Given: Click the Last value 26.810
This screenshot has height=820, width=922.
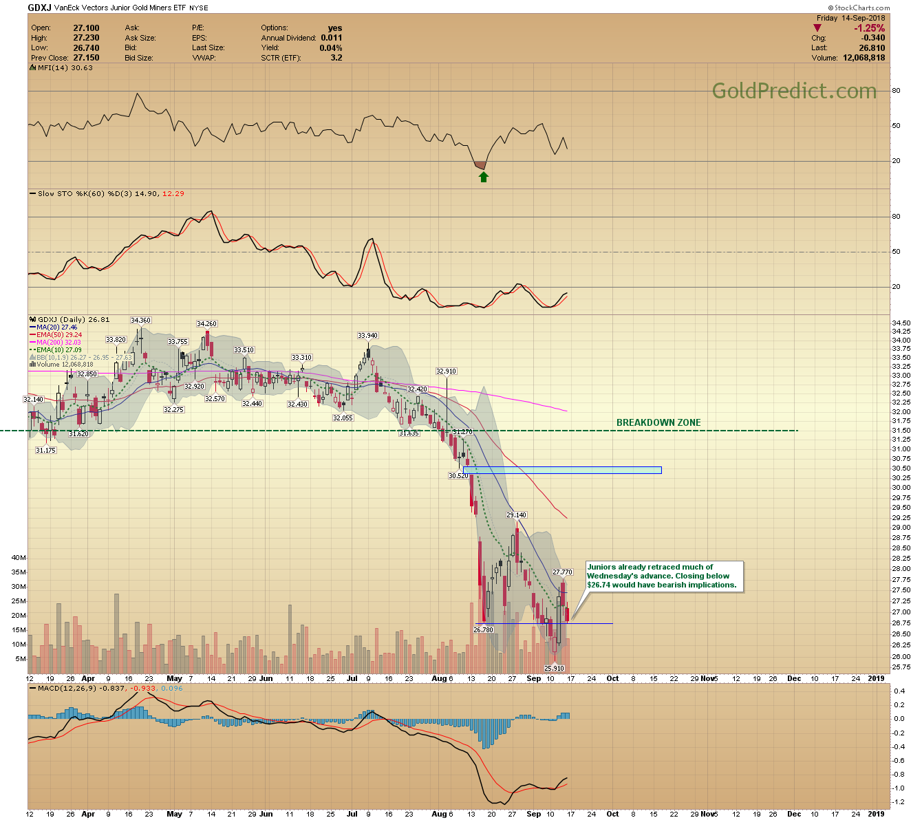Looking at the screenshot, I should pos(872,48).
